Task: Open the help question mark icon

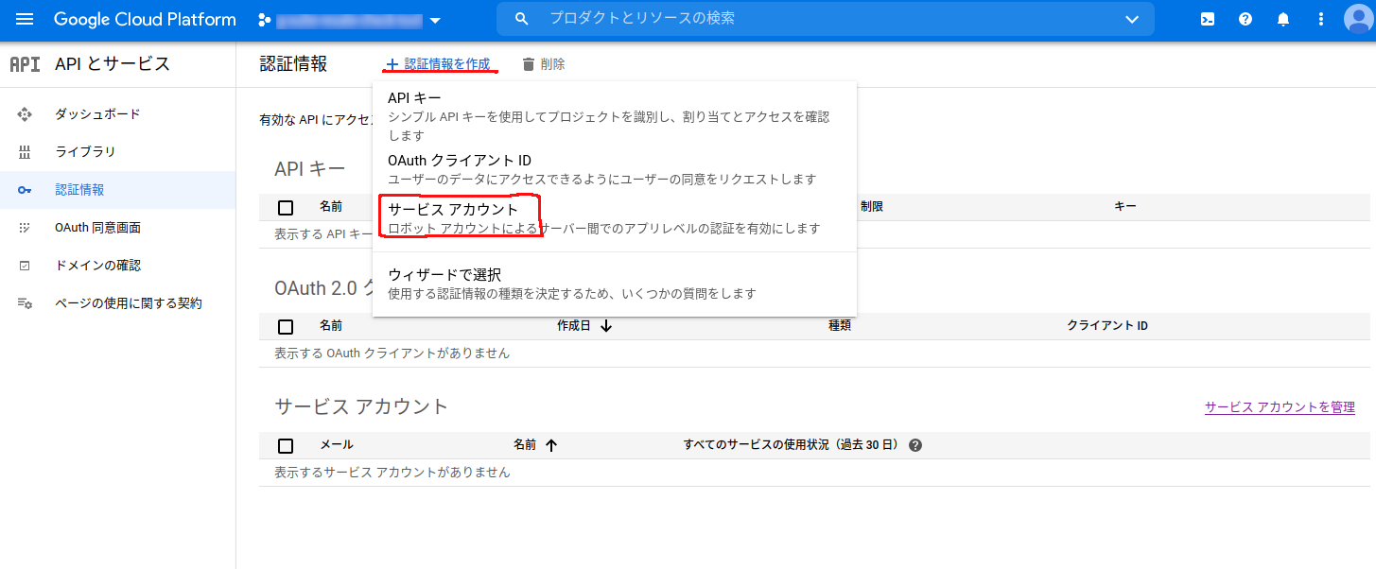Action: click(1245, 19)
